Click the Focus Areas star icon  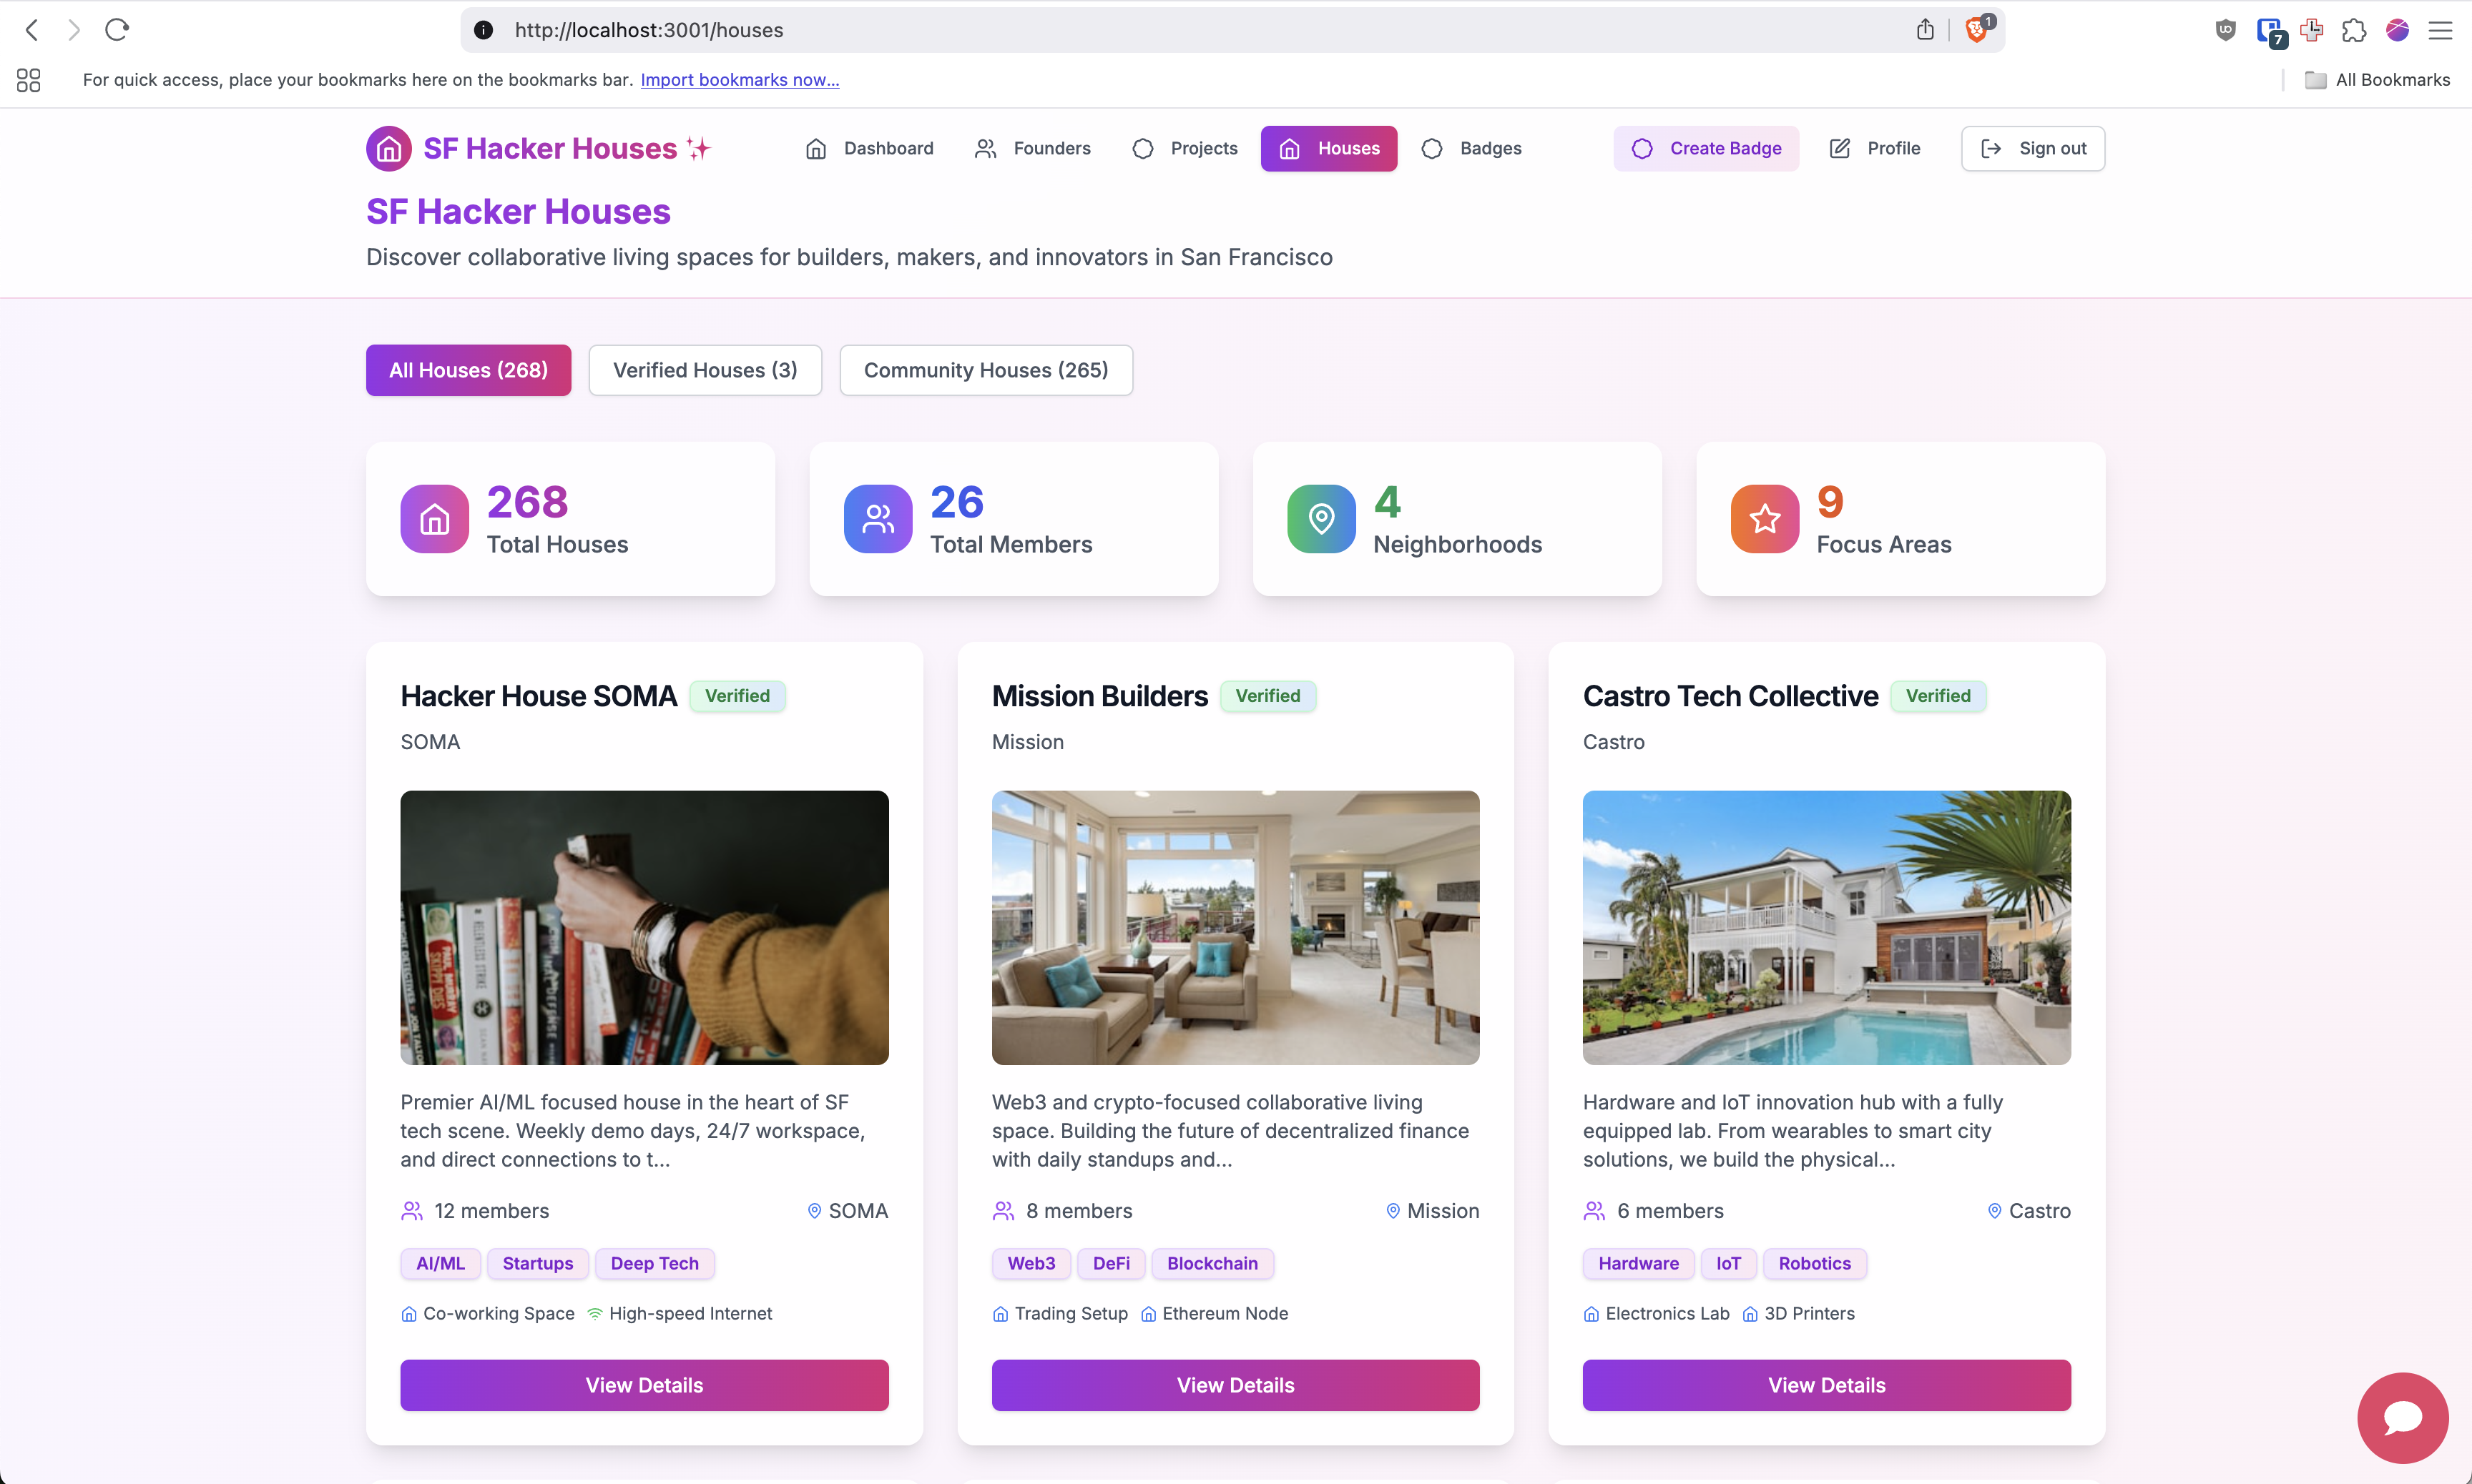click(1764, 519)
